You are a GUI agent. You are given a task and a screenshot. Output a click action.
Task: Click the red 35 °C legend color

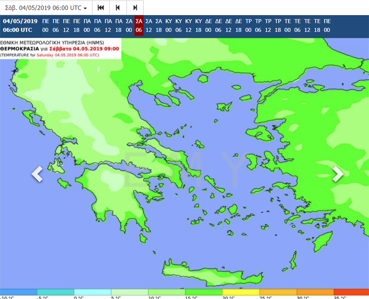pos(351,292)
